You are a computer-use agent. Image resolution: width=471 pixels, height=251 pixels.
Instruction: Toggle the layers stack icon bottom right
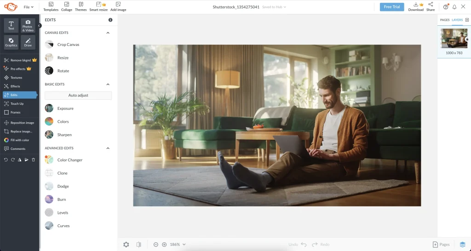tap(463, 245)
